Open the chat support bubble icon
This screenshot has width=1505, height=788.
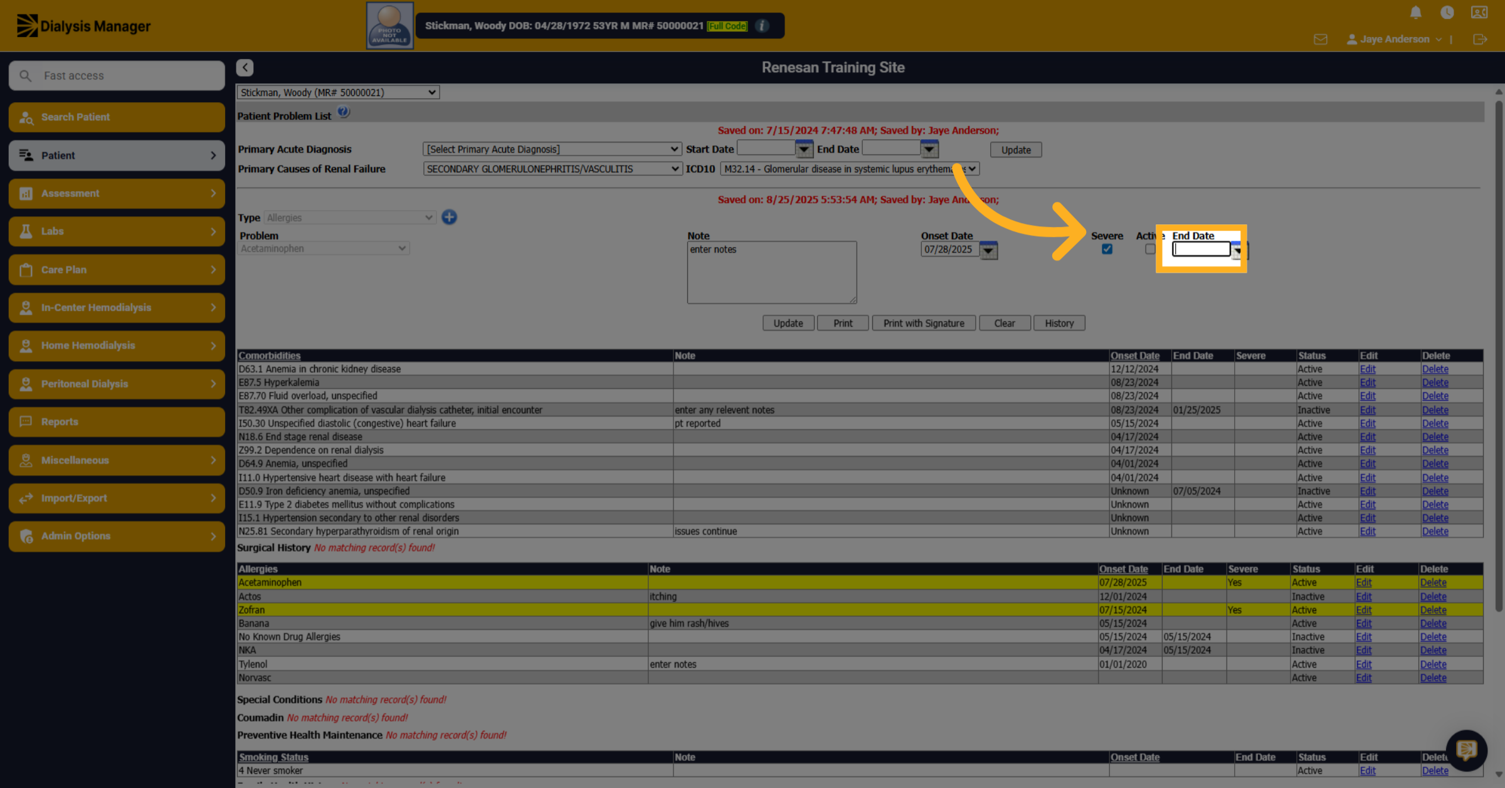click(1466, 750)
